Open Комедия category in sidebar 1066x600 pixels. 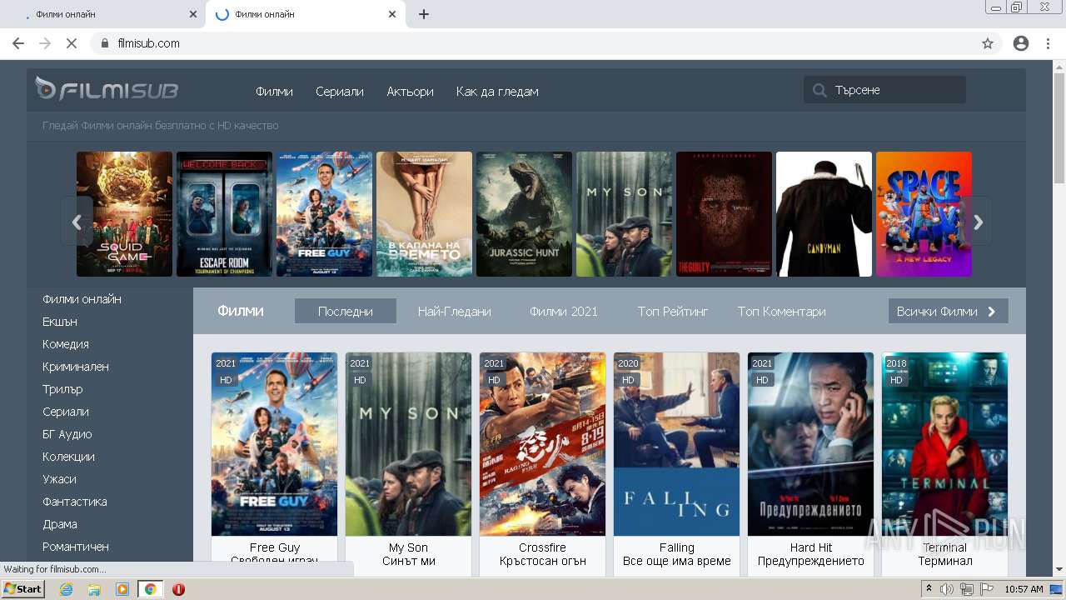[66, 344]
